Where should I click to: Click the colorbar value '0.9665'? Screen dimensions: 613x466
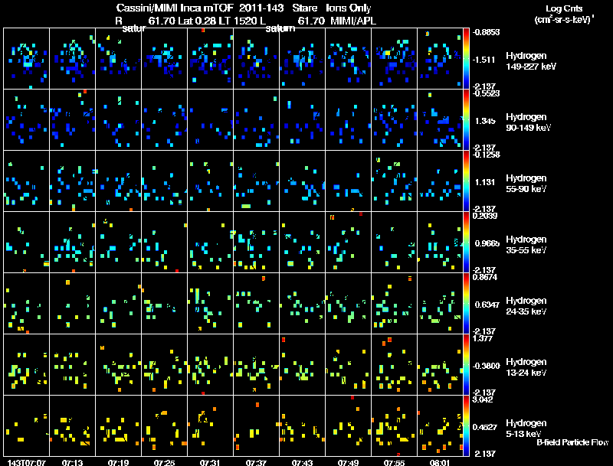pos(487,243)
